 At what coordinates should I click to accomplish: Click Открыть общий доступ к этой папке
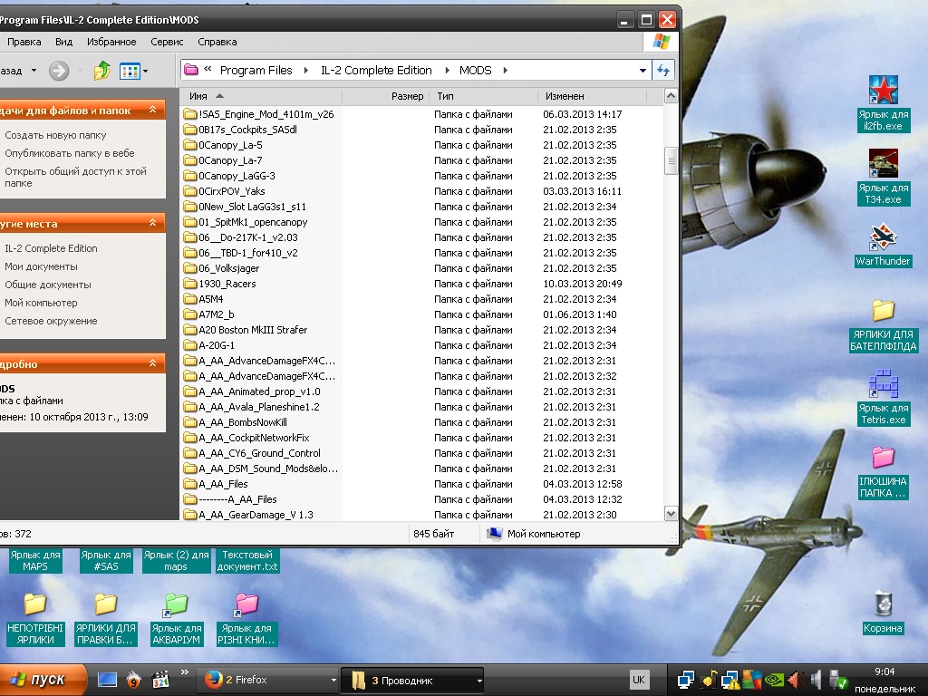tap(76, 178)
